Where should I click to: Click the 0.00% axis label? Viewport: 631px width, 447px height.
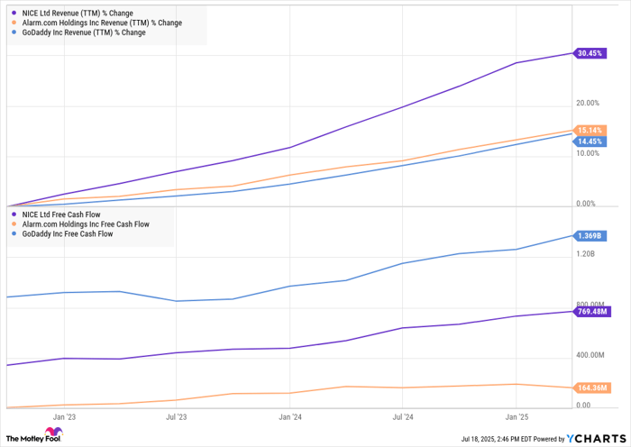point(586,204)
